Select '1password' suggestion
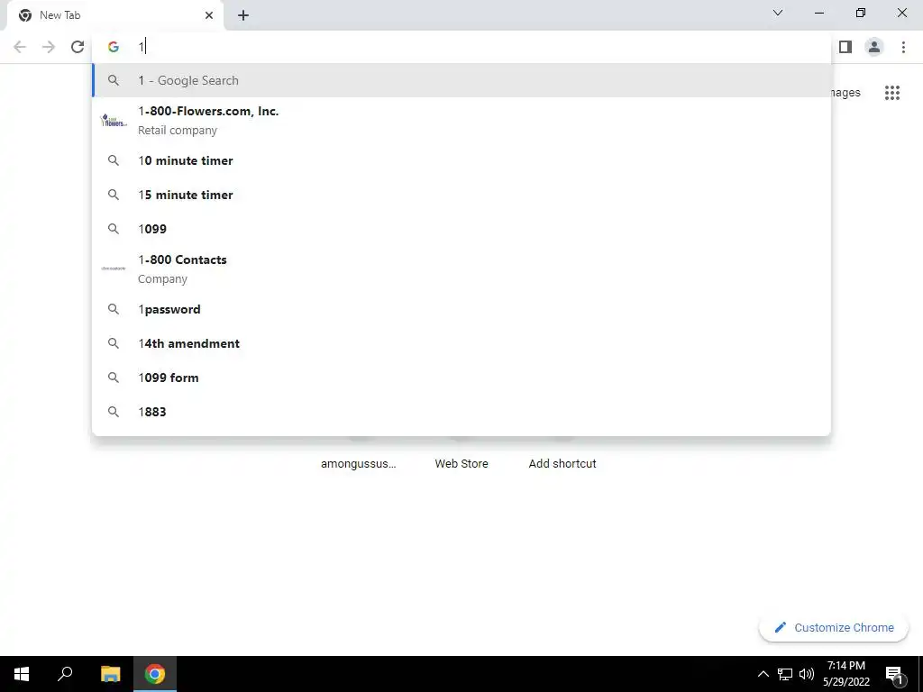The width and height of the screenshot is (923, 692). [461, 310]
